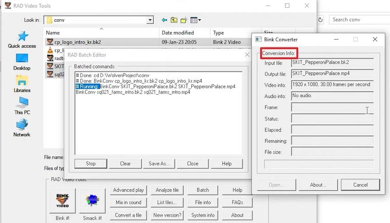The height and width of the screenshot is (223, 390).
Task: Open Network in the places sidebar
Action: [x=22, y=128]
